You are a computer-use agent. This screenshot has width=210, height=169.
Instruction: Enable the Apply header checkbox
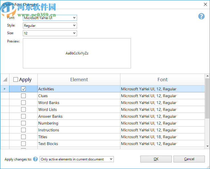(16, 80)
